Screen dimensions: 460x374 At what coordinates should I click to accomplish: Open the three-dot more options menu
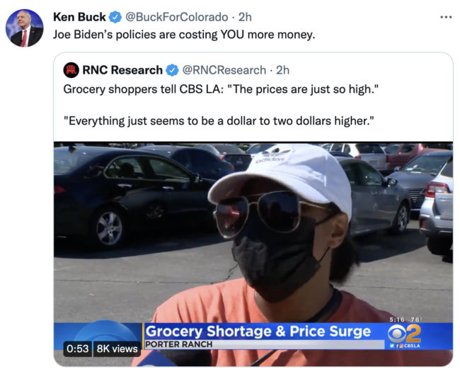pyautogui.click(x=446, y=17)
